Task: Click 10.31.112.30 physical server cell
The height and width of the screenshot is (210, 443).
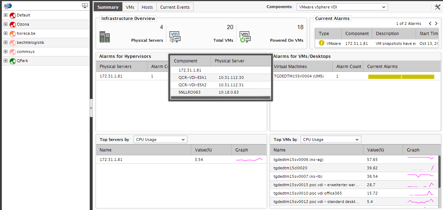Action: tap(231, 77)
